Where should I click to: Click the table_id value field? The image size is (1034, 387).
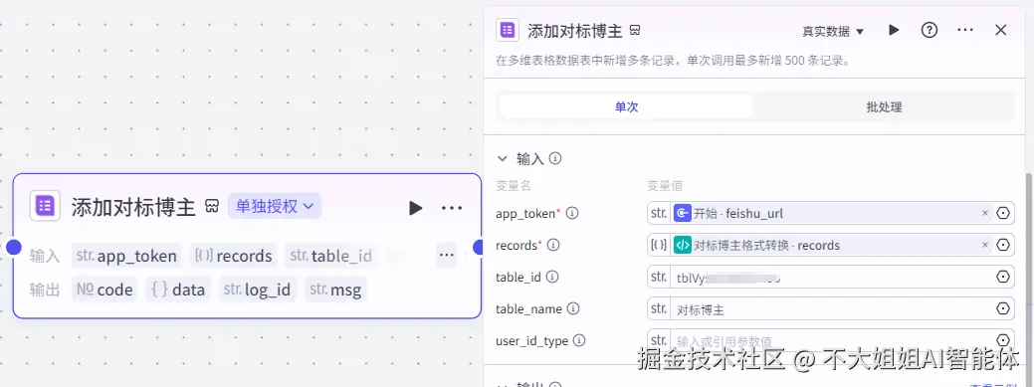832,277
